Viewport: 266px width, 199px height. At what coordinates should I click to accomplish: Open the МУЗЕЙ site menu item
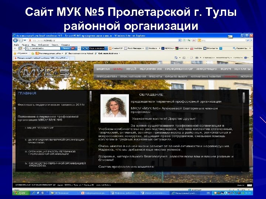click(x=131, y=69)
